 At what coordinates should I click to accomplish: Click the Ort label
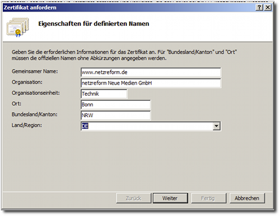(x=16, y=104)
